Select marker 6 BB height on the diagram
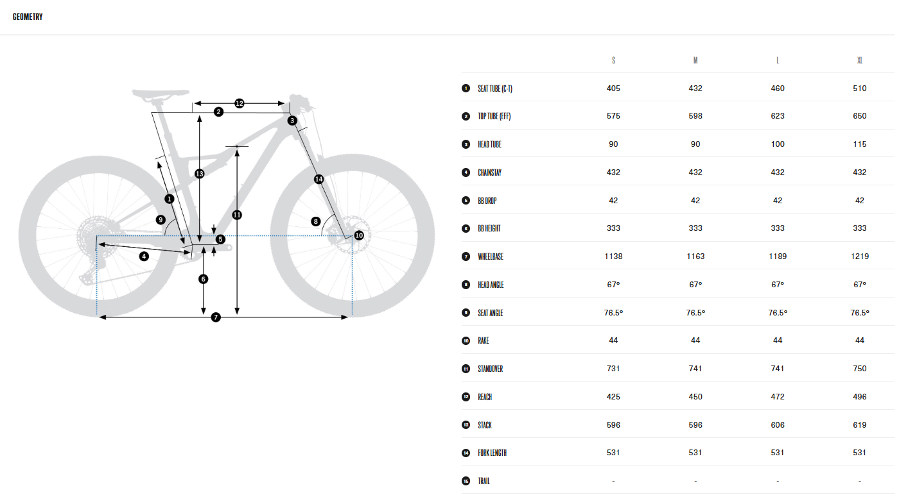The height and width of the screenshot is (495, 899). pos(204,279)
